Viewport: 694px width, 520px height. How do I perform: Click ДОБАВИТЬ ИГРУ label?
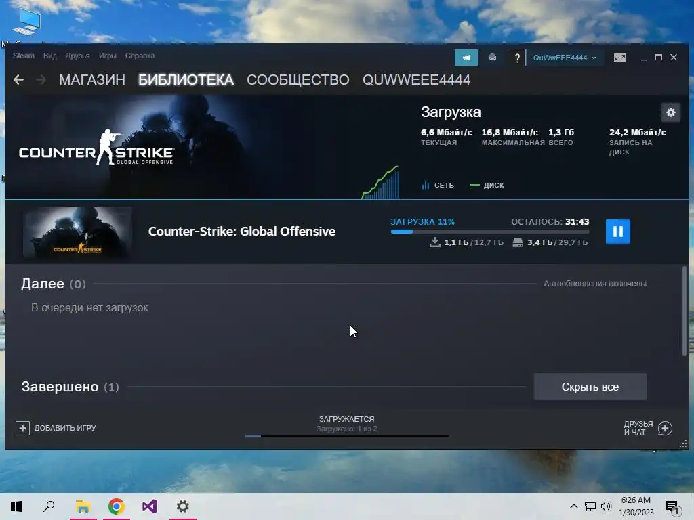(x=65, y=428)
